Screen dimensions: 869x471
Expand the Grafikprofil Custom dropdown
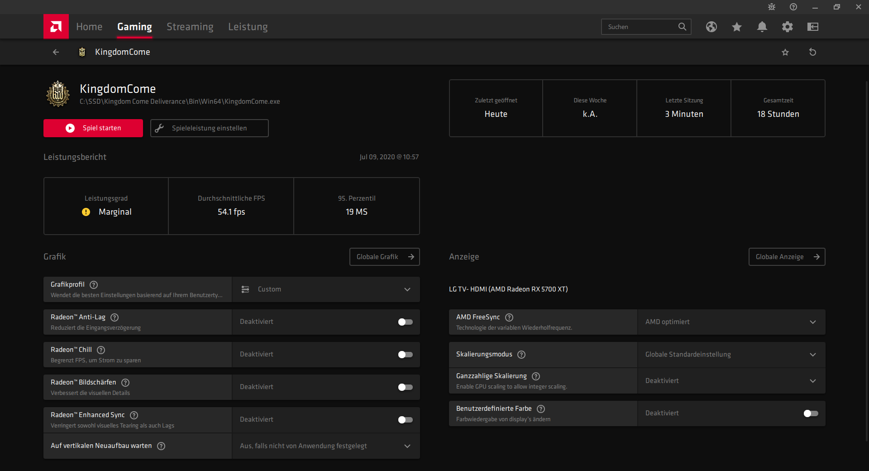[326, 289]
